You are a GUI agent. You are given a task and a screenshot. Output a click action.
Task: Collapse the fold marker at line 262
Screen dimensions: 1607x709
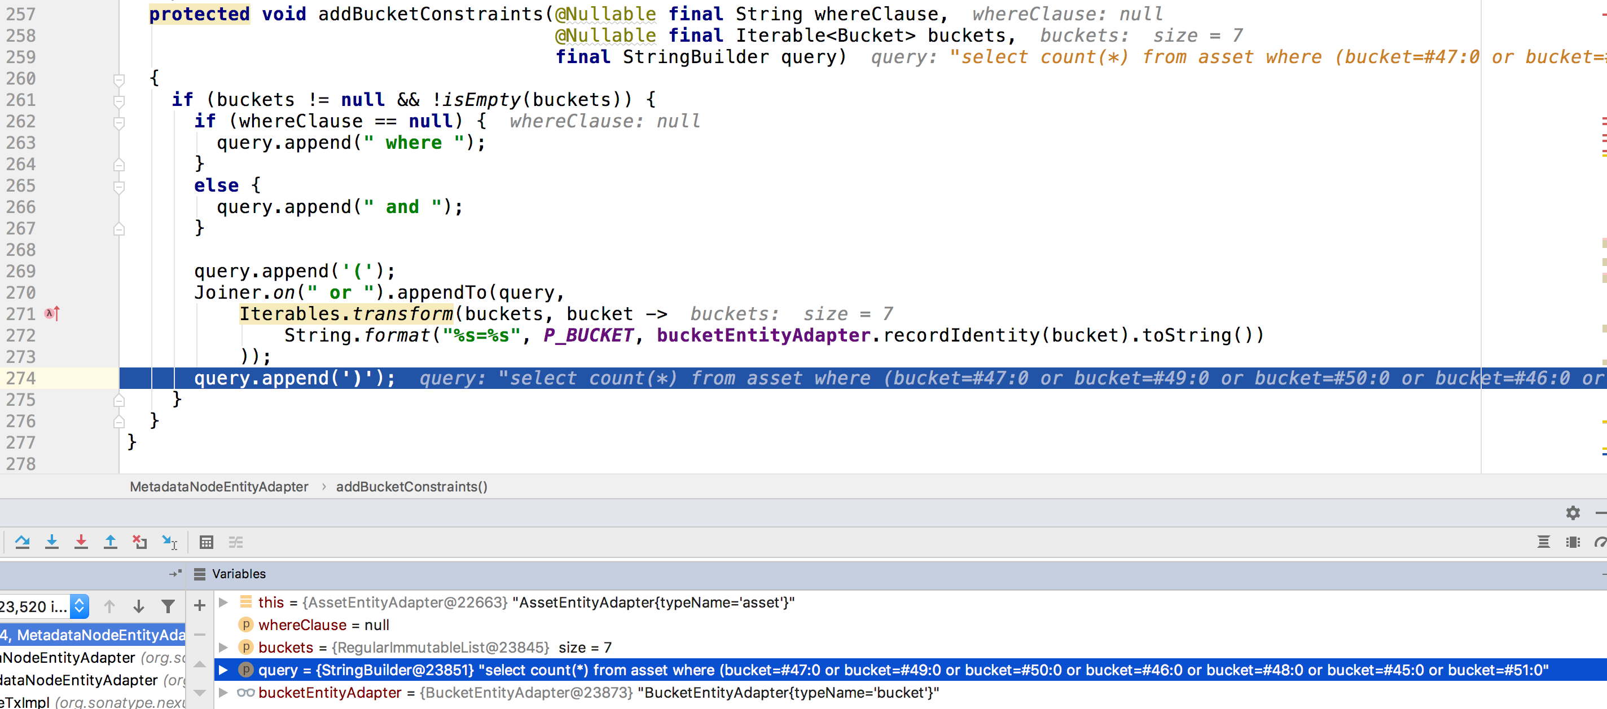click(x=118, y=123)
